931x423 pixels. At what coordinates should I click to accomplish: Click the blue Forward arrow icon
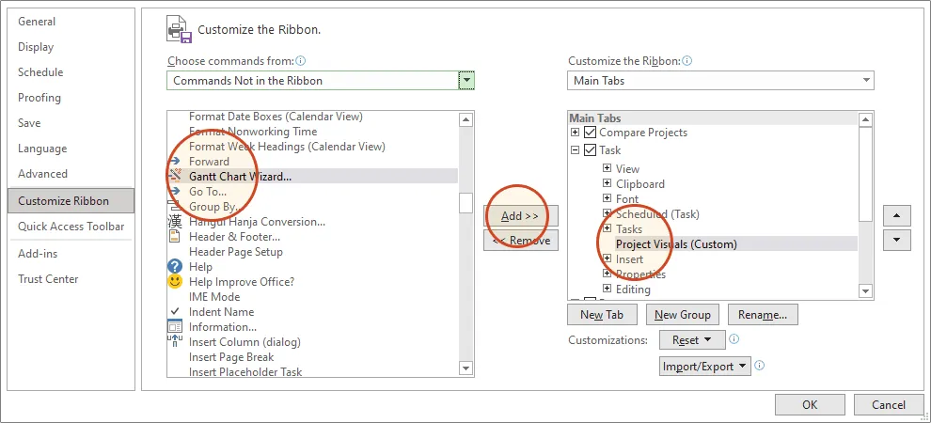(175, 162)
